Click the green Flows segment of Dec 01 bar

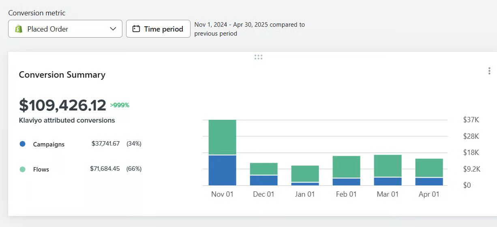coord(263,169)
